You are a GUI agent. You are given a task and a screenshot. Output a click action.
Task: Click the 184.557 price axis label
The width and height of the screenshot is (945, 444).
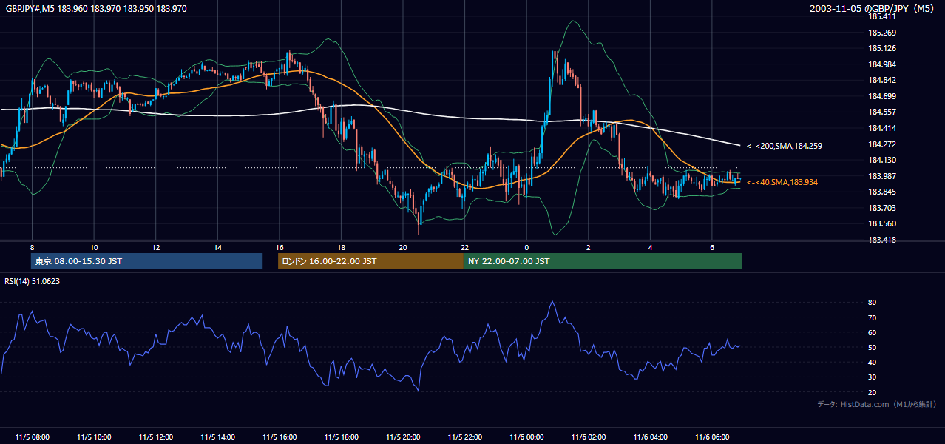click(x=882, y=112)
